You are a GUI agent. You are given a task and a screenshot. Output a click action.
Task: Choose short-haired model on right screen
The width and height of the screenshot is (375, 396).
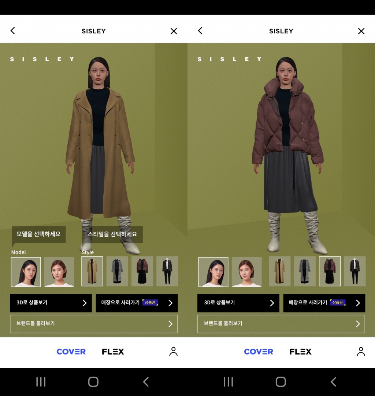tap(246, 272)
